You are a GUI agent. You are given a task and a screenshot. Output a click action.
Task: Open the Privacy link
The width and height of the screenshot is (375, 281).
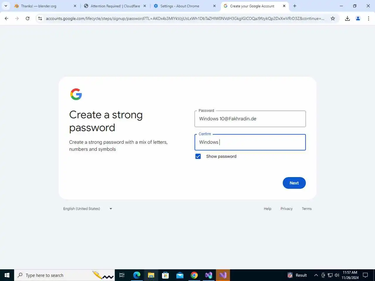(x=287, y=209)
